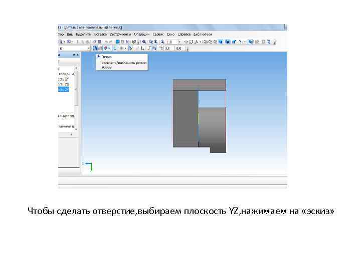Viewport: 361px width, 270px height.
Task: Click the highlighted icon right of the filter
Action: coord(250,42)
